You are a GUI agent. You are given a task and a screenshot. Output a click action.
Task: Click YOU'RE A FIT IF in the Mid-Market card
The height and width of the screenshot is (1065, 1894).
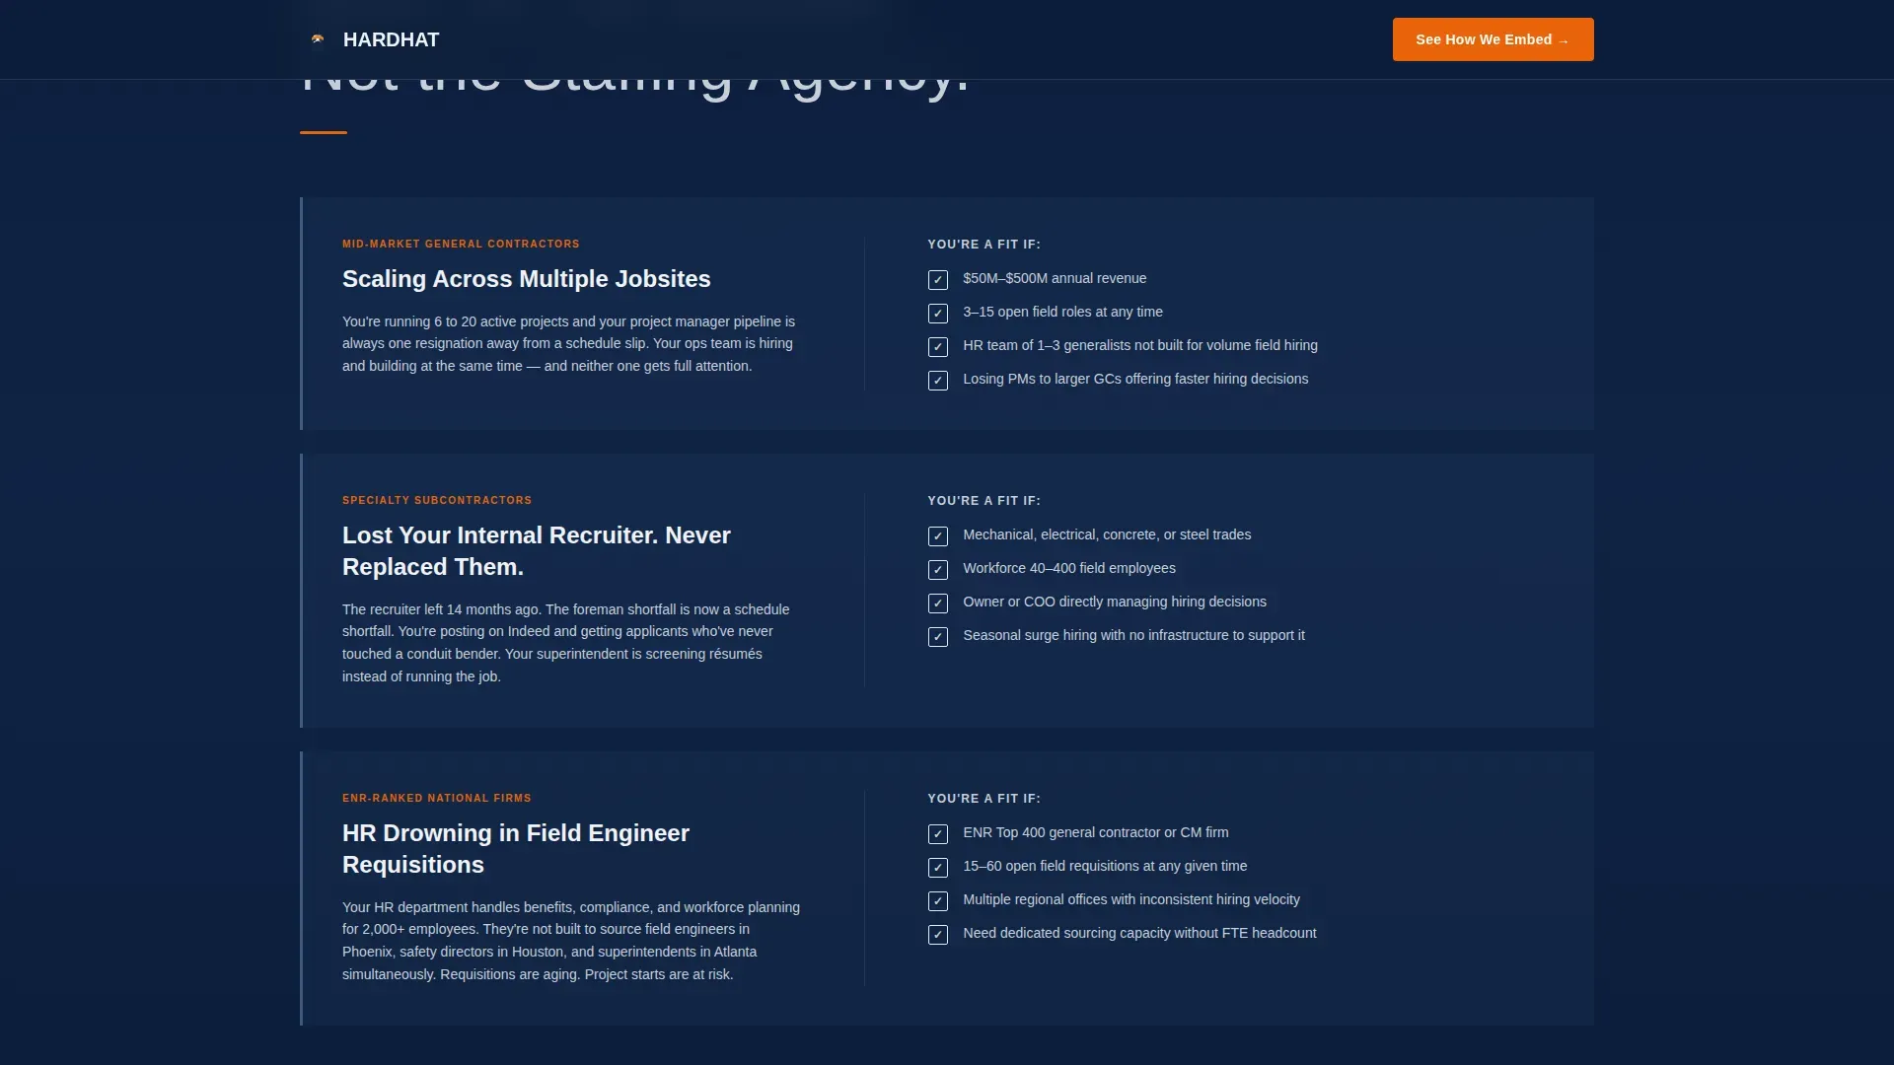pos(983,245)
